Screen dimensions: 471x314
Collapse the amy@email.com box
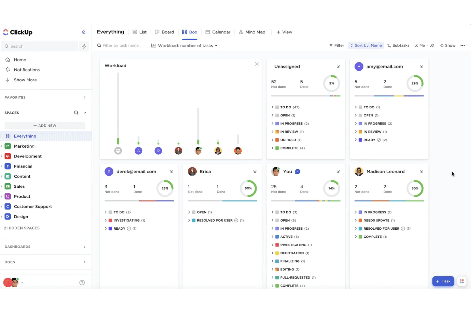pos(422,67)
